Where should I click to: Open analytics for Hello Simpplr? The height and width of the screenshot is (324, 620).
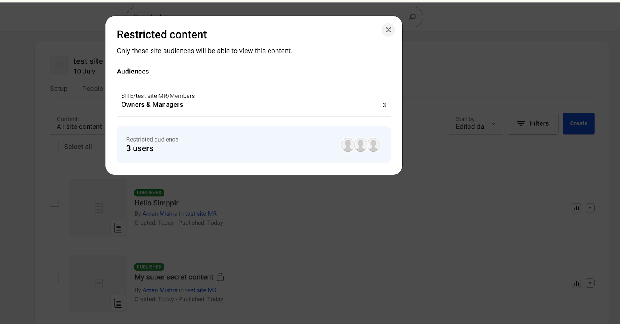[577, 208]
